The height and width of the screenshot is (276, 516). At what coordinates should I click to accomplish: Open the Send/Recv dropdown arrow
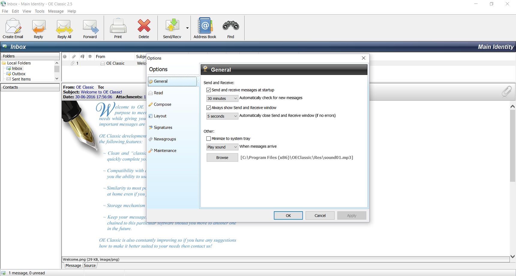point(187,28)
